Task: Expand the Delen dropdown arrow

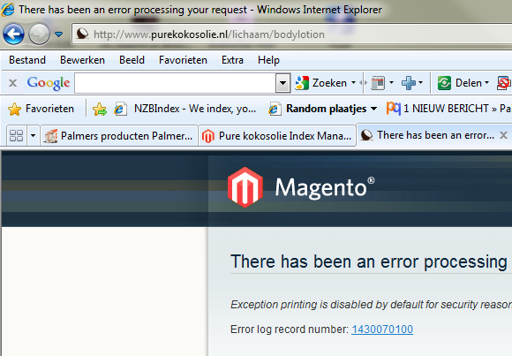Action: pos(487,83)
